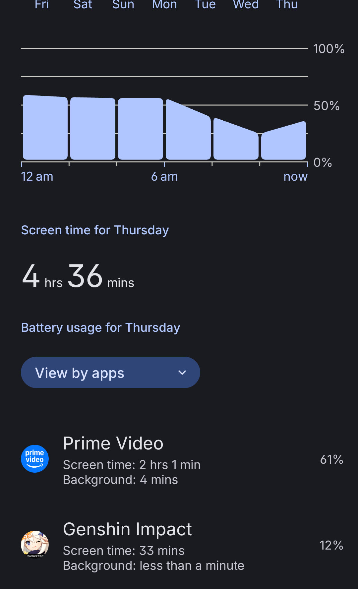The height and width of the screenshot is (589, 358).
Task: Select the Sat day tab
Action: 83,5
